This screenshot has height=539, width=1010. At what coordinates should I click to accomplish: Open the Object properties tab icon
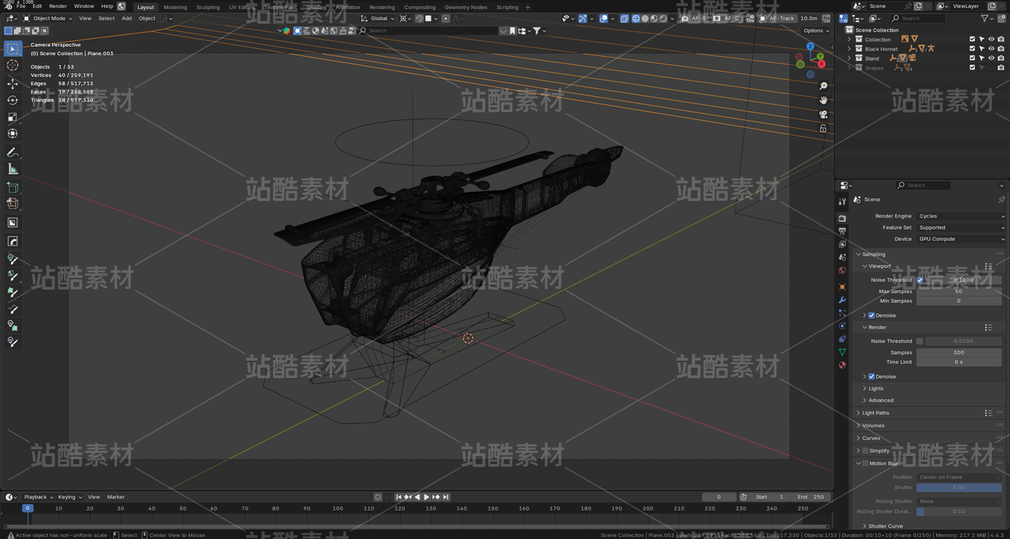[842, 287]
